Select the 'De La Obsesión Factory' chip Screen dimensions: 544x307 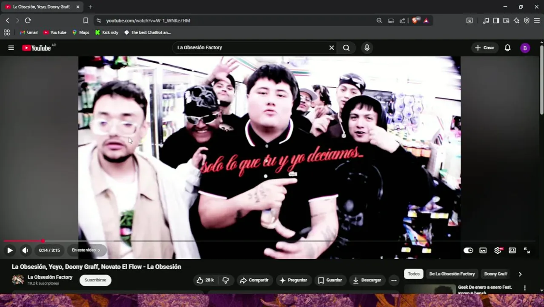tap(452, 274)
